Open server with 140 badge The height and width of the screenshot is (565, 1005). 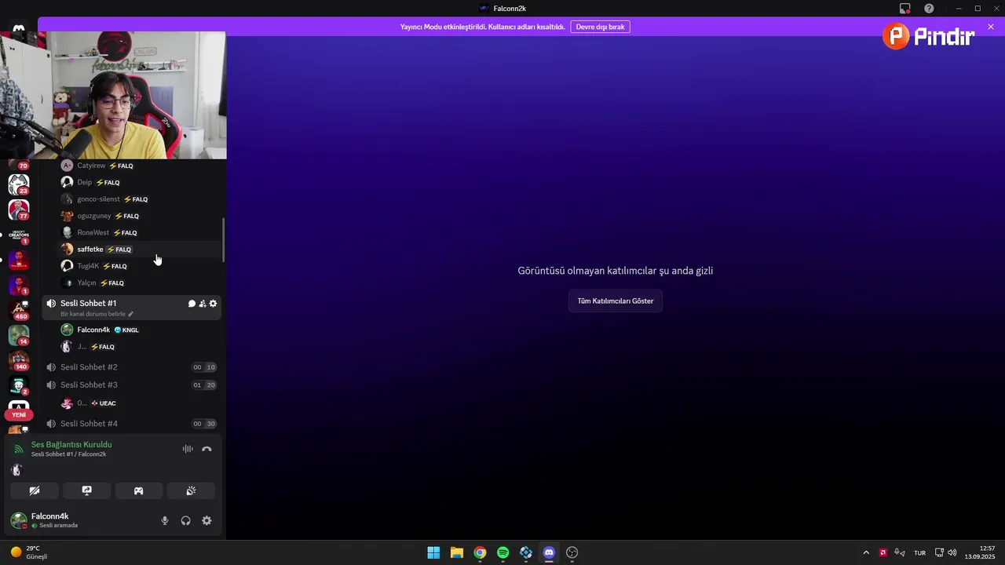point(19,360)
